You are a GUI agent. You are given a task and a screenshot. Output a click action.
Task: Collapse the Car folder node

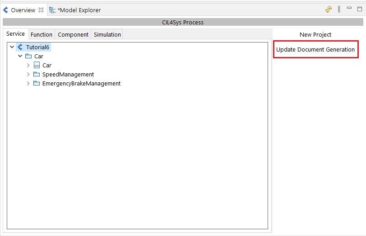[20, 56]
